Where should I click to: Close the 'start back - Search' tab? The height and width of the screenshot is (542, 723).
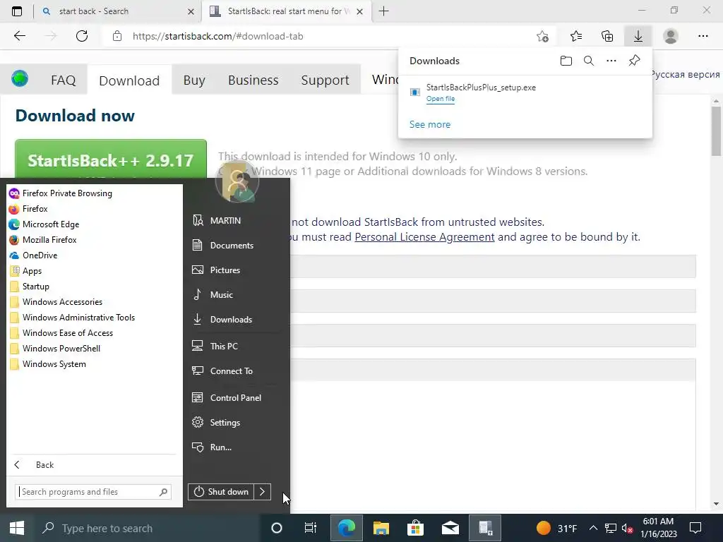tap(191, 11)
